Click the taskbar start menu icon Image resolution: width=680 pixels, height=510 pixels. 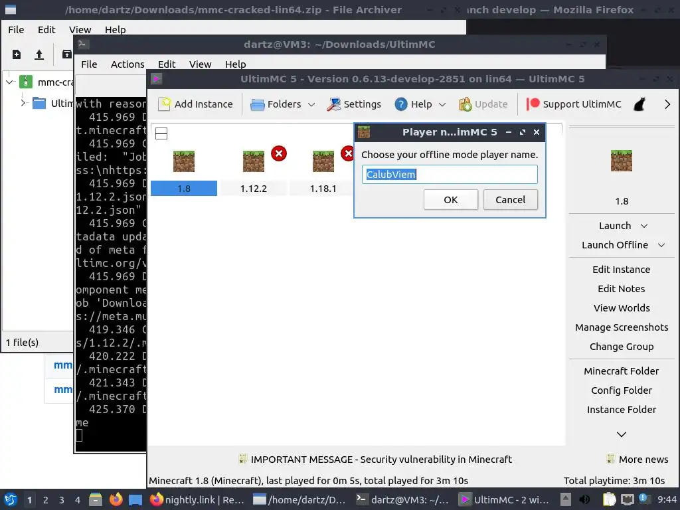11,499
